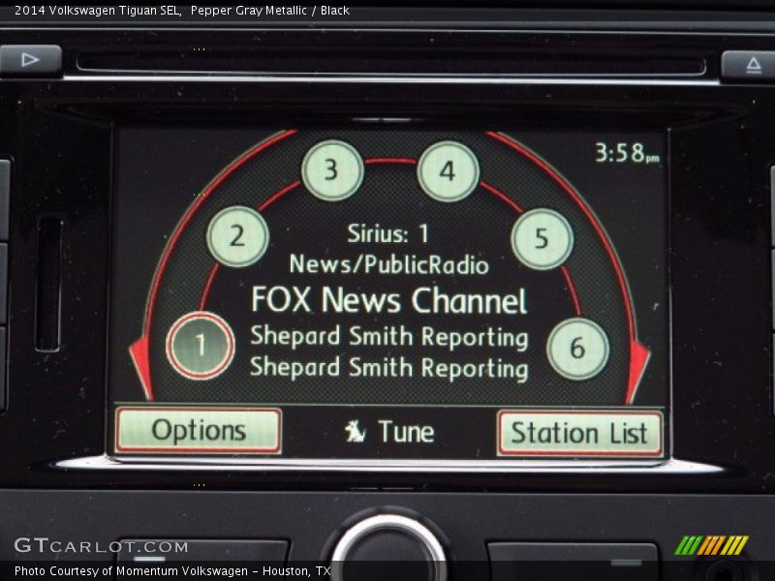
Task: Tap the left red arrow
Action: (x=140, y=368)
